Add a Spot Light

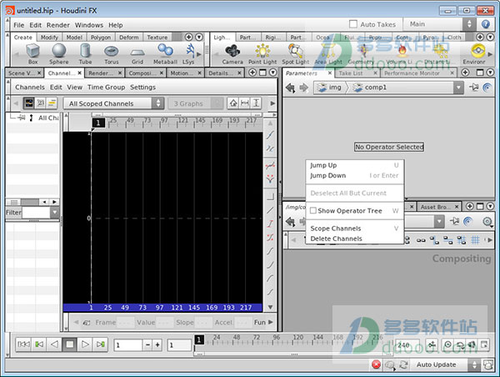(x=296, y=53)
